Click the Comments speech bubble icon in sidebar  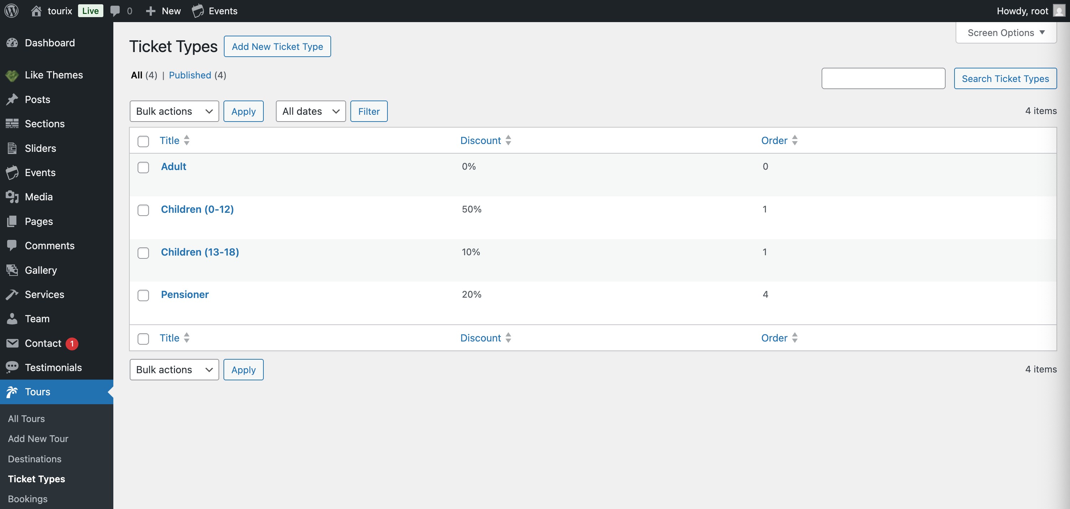click(x=12, y=246)
